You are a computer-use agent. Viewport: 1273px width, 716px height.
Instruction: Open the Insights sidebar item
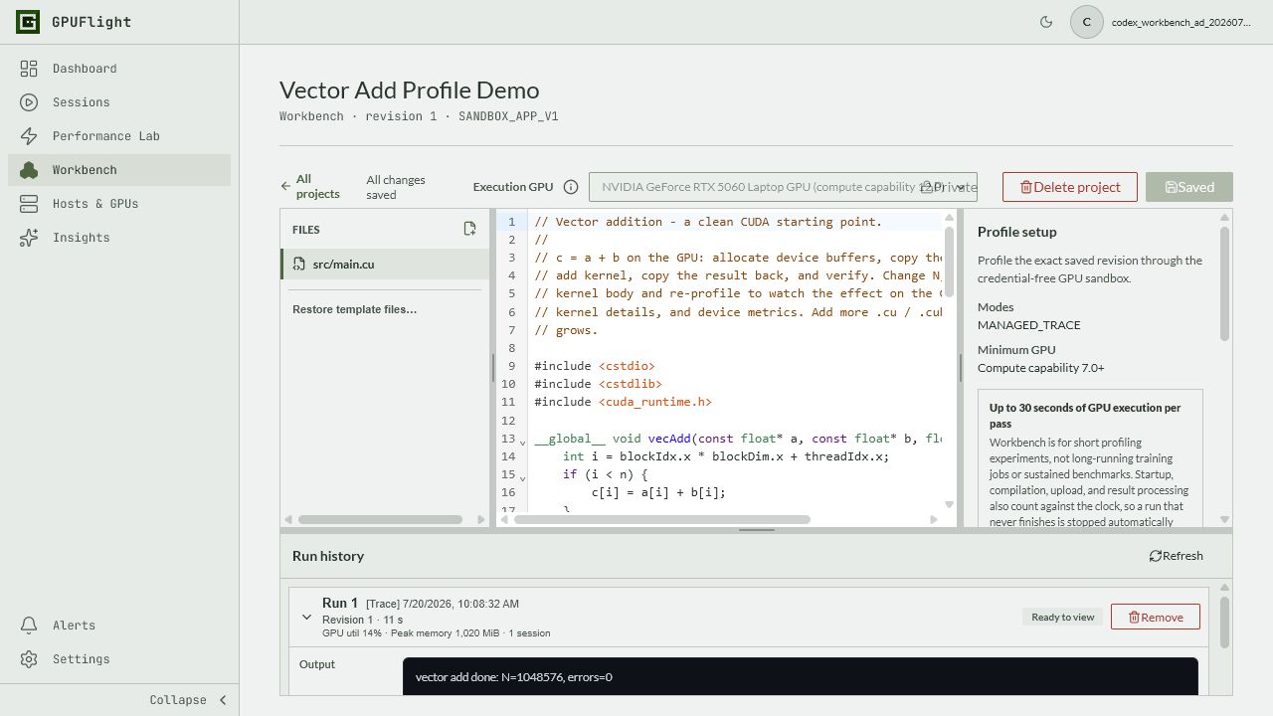coord(119,238)
